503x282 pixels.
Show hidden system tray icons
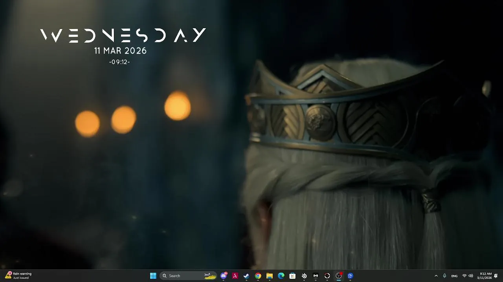pos(436,276)
